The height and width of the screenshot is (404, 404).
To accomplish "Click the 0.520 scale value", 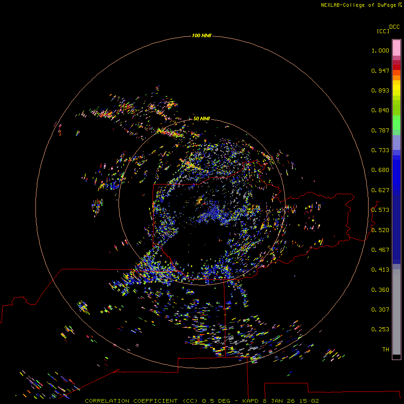I will tap(380, 230).
